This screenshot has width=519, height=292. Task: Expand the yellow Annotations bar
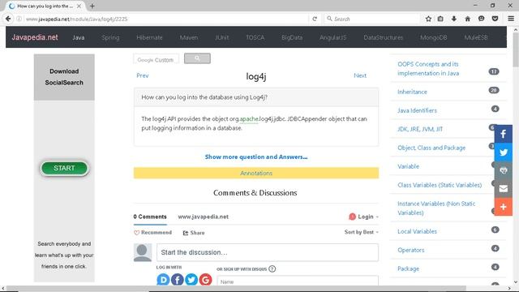(256, 173)
